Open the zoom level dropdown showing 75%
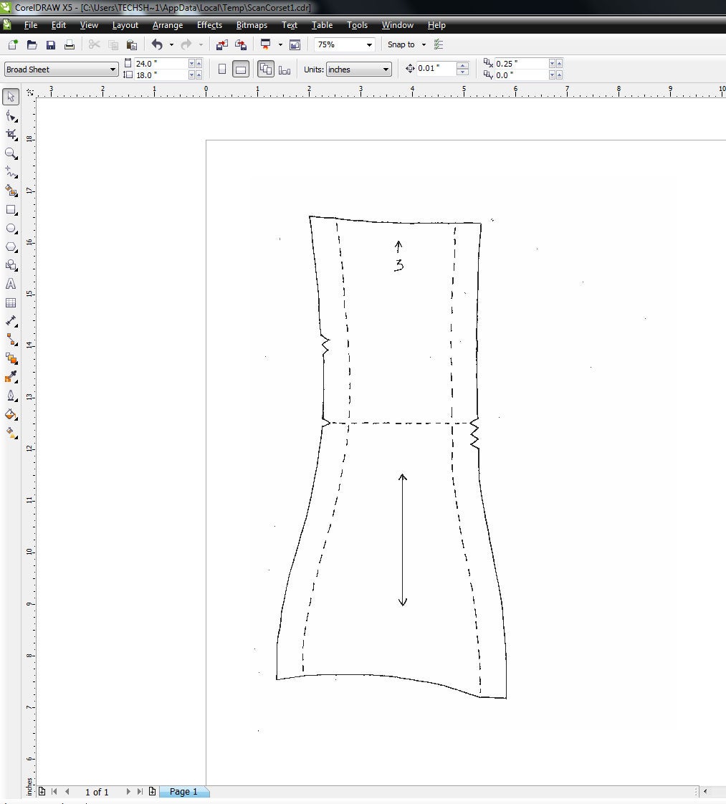 pos(371,44)
